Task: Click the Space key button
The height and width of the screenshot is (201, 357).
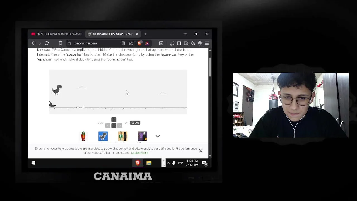Action: pyautogui.click(x=135, y=123)
